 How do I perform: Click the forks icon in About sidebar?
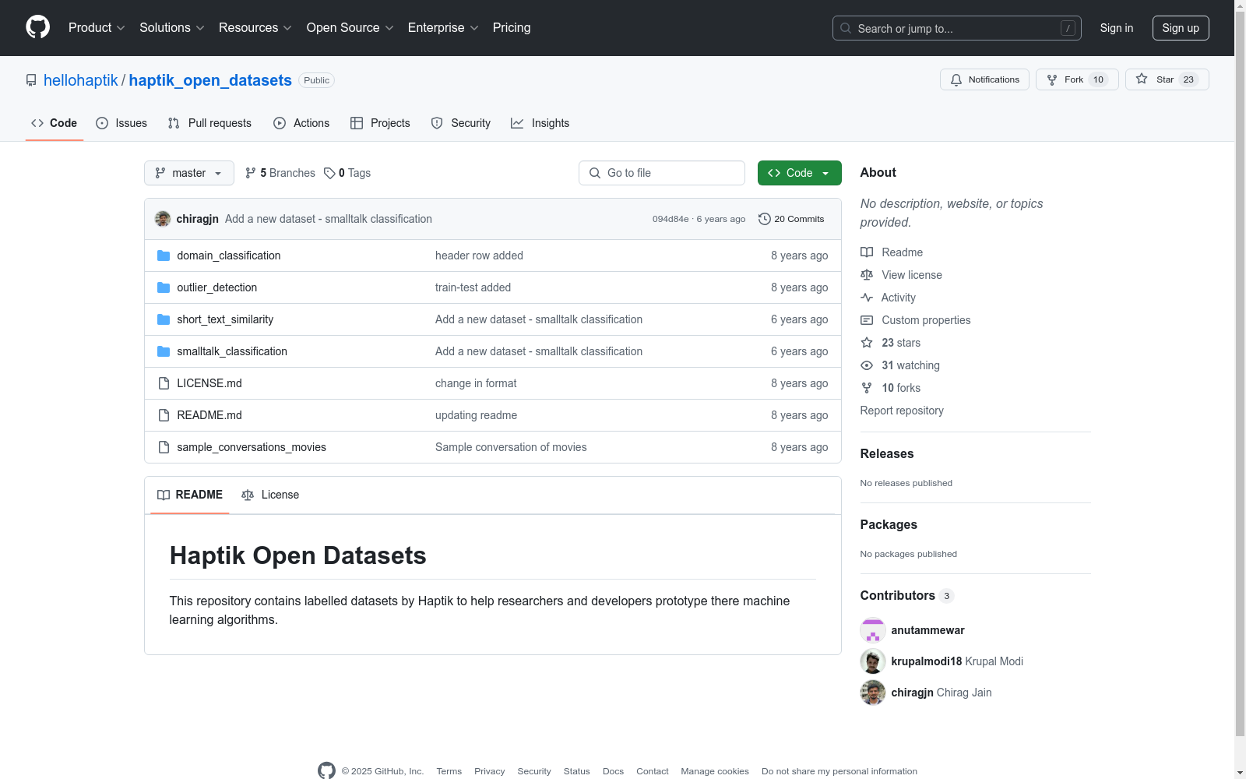pos(867,388)
